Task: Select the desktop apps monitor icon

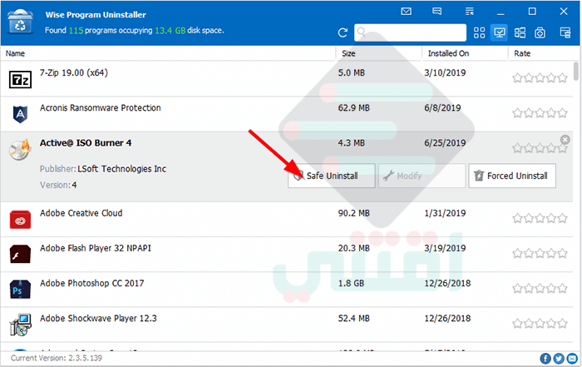Action: 499,32
